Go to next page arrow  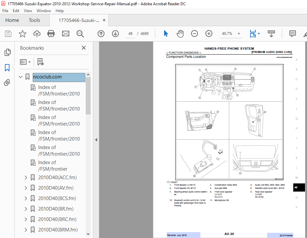[115, 34]
